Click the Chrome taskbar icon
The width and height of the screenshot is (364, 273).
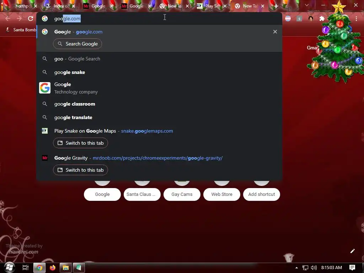tap(39, 268)
